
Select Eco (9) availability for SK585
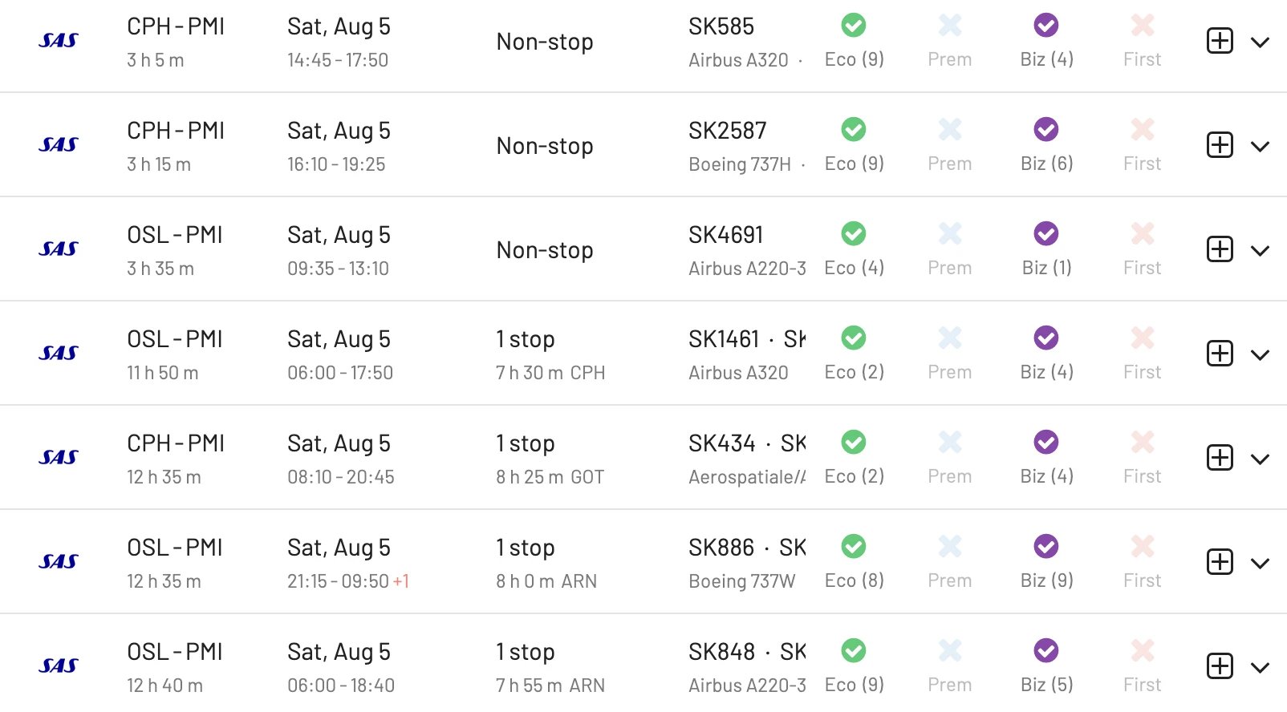point(854,42)
